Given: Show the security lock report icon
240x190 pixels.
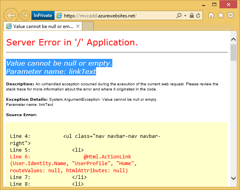Looking at the screenshot, I should 192,15.
